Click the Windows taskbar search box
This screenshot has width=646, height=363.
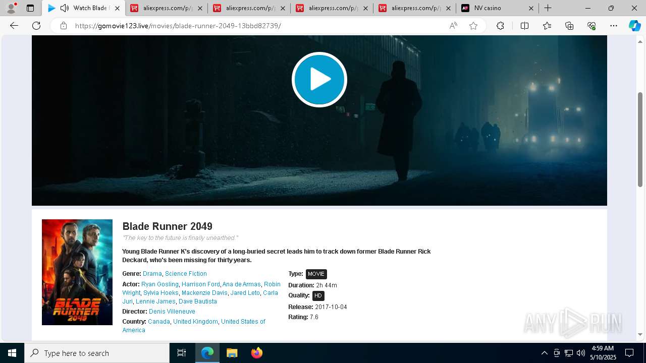97,353
